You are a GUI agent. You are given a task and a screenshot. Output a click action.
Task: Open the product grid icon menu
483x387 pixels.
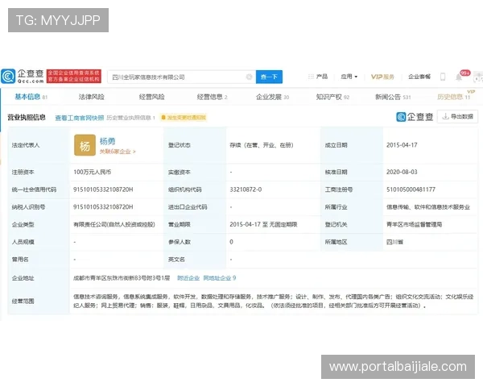coord(311,77)
